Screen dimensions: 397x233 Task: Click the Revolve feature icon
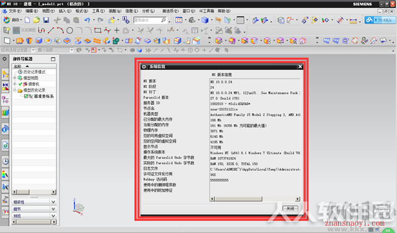tap(29, 41)
